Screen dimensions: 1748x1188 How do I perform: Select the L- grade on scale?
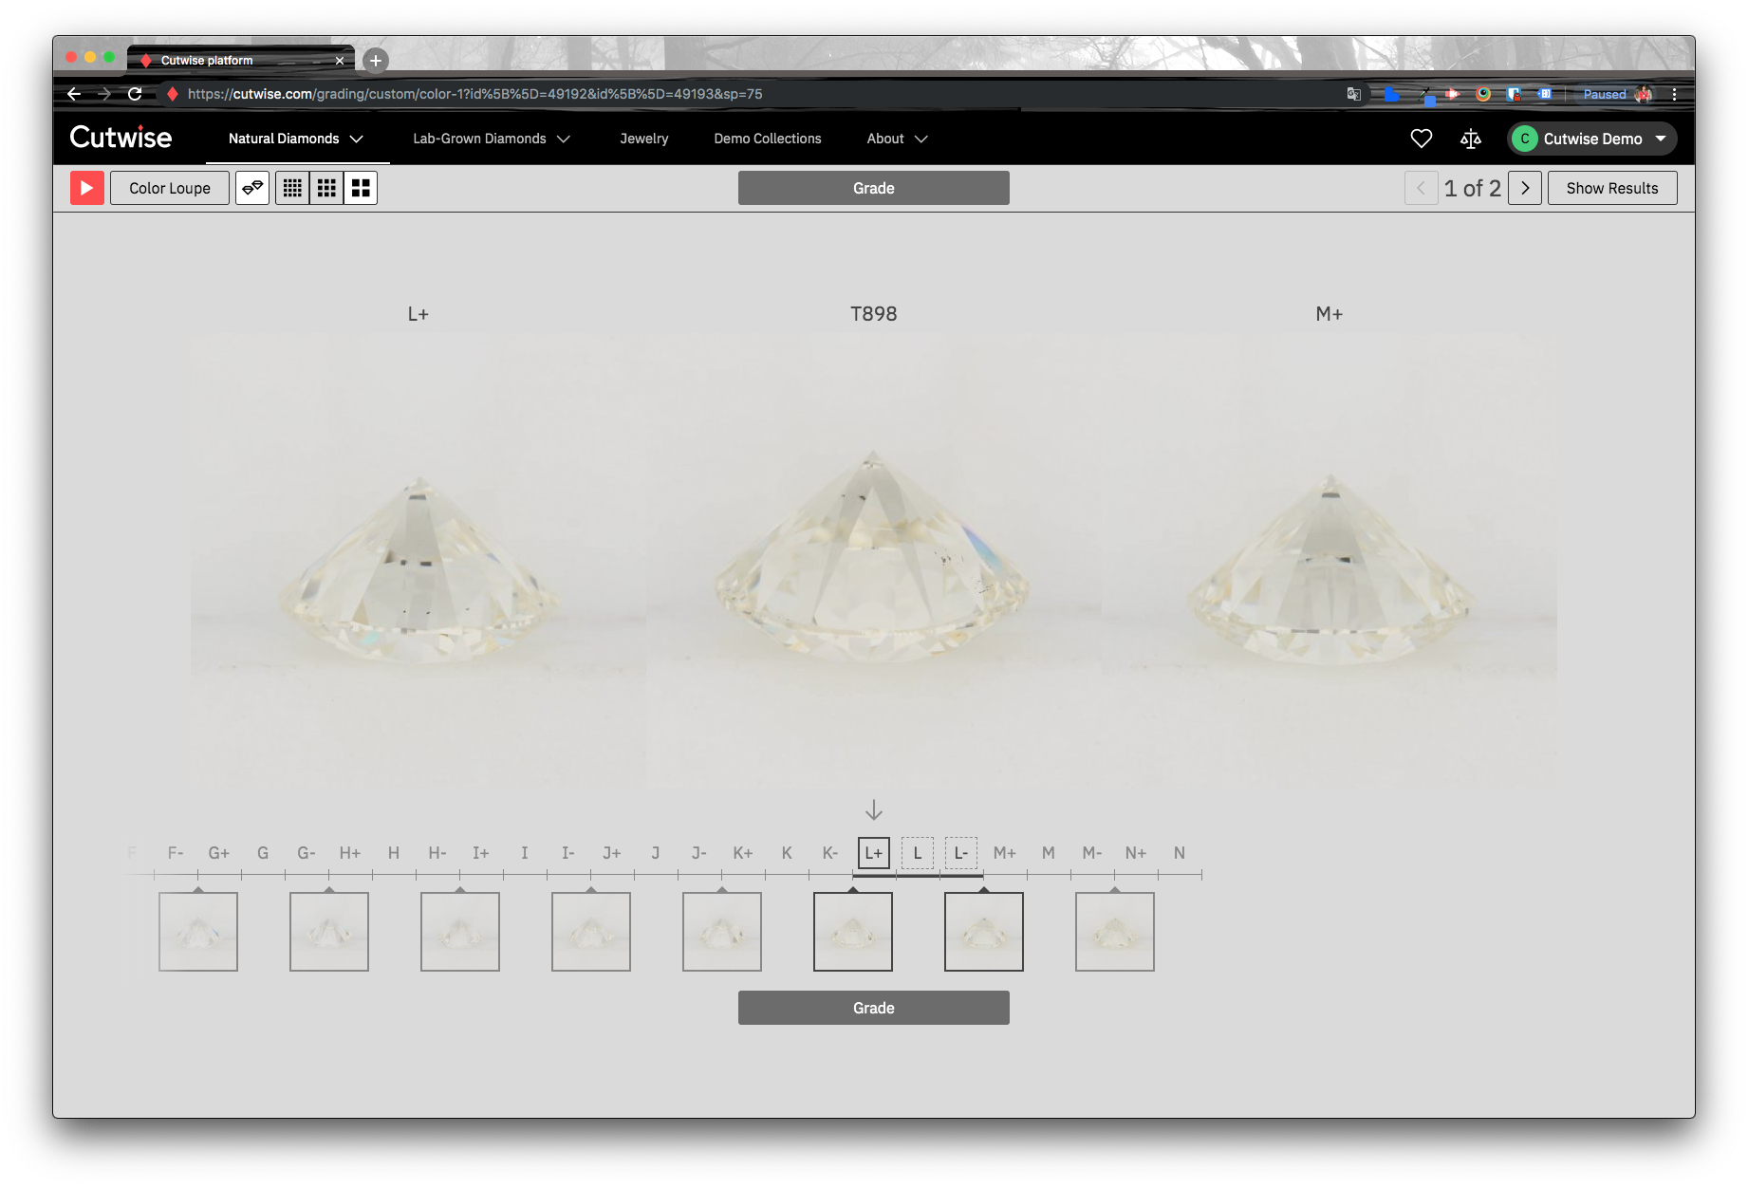(x=960, y=853)
